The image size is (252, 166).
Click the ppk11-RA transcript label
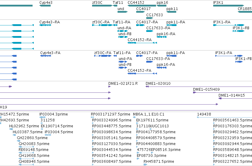tap(176, 22)
